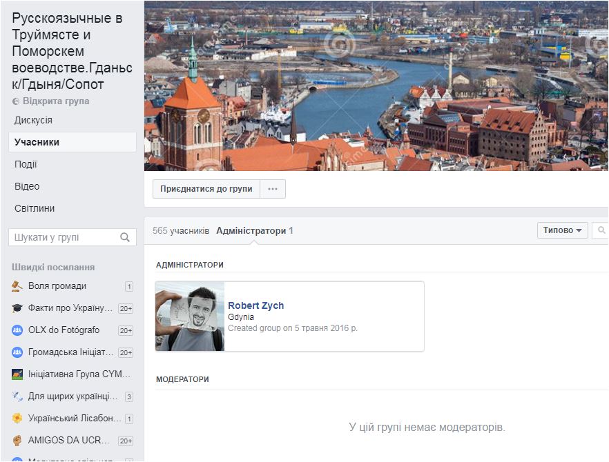Open Robert Zych's profile link
Viewport: 609px width, 462px height.
[255, 305]
